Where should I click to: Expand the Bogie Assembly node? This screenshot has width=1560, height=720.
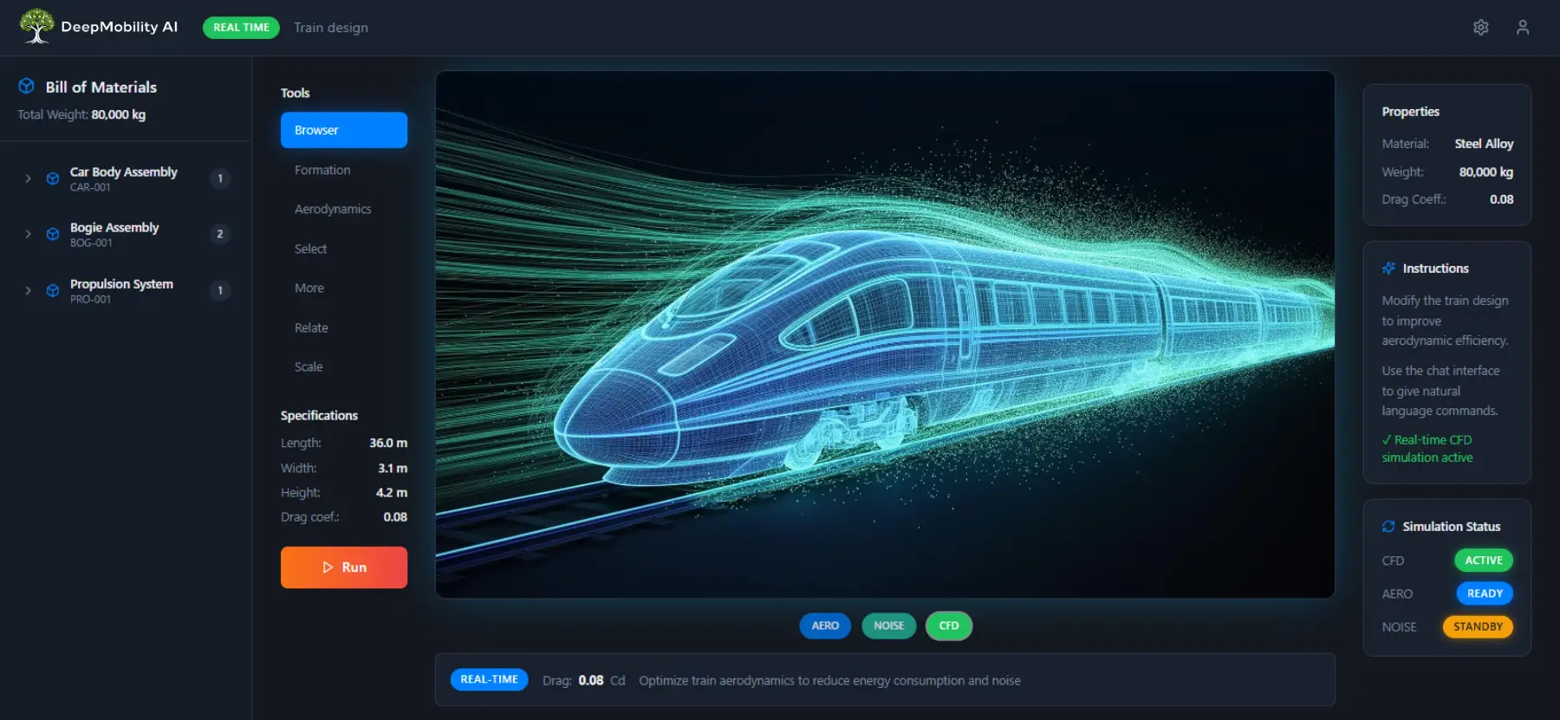(29, 234)
